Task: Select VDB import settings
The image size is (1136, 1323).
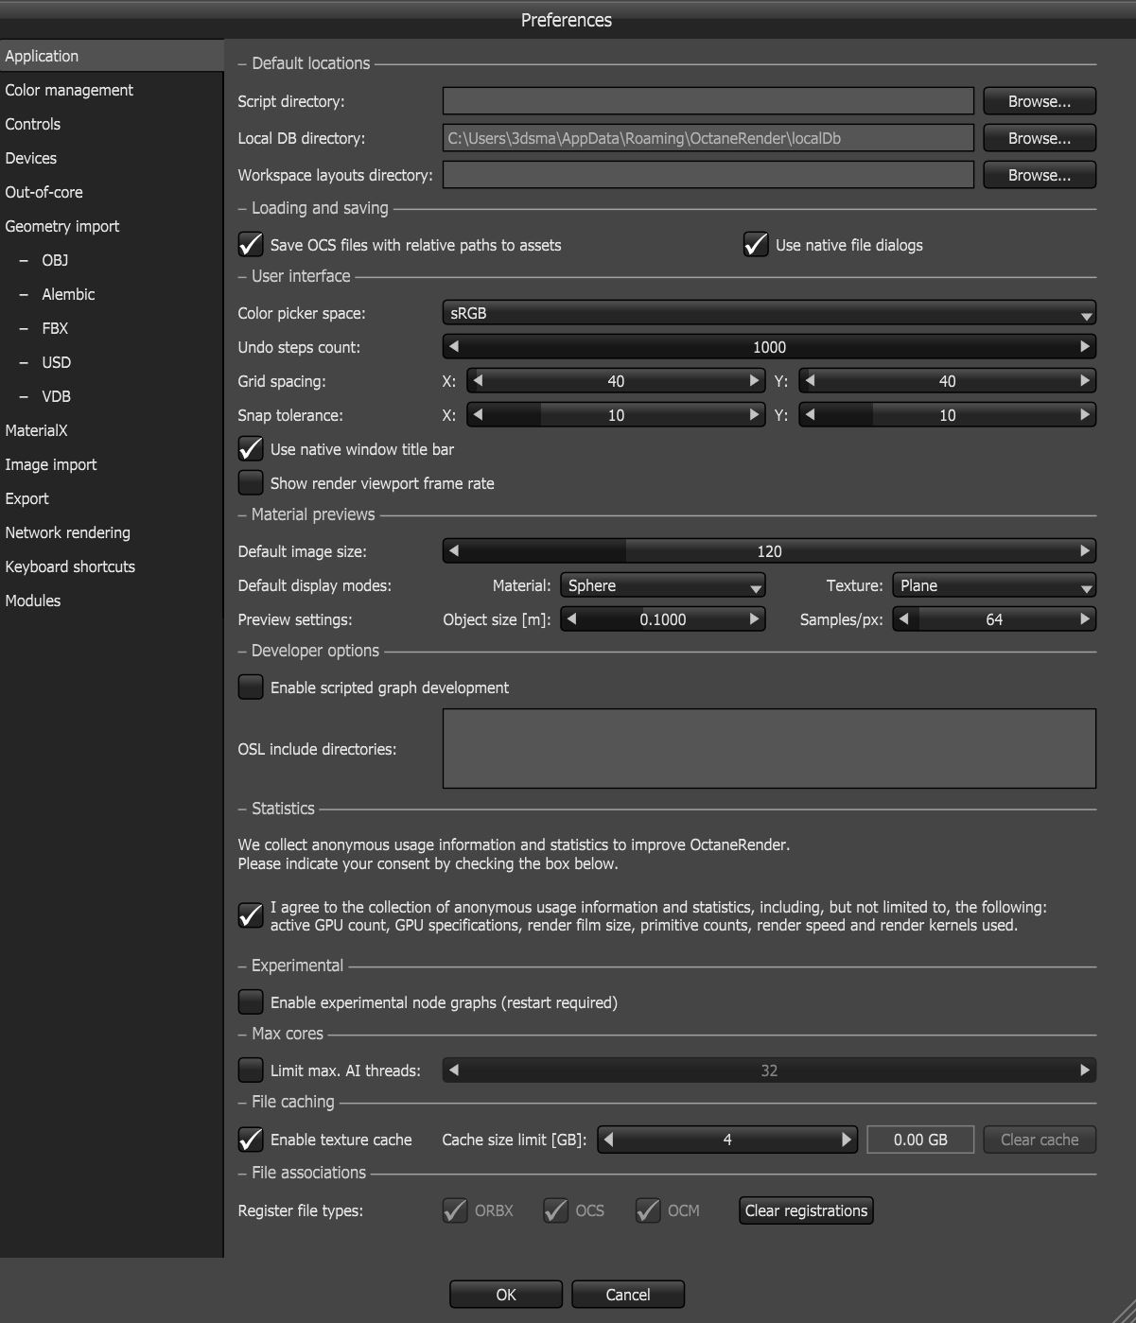Action: click(112, 396)
